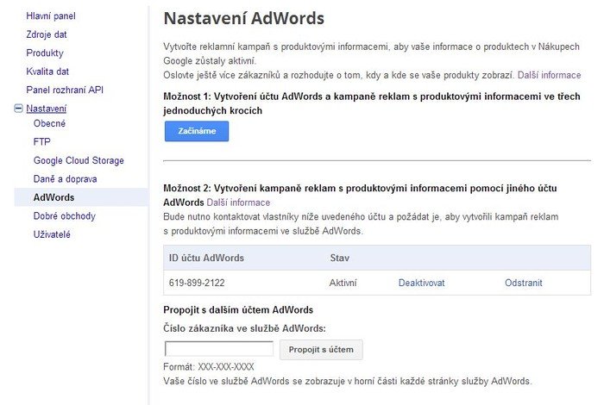Click the blue Začínáme button
This screenshot has height=405, width=604.
[197, 131]
